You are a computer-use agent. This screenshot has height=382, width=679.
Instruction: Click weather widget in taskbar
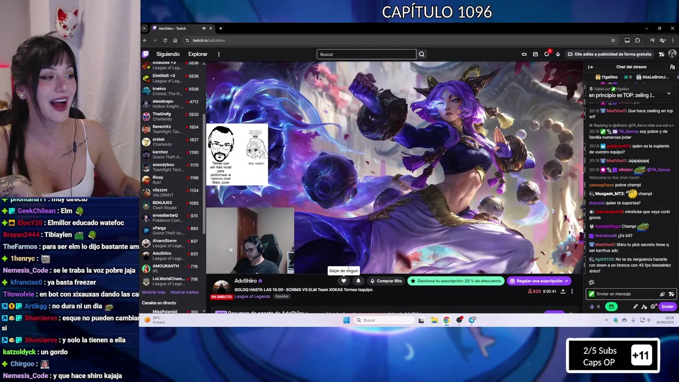(x=155, y=320)
